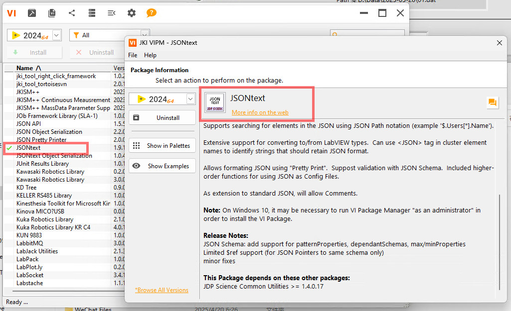Viewport: 511px width, 311px height.
Task: Open the More info on the web link
Action: click(x=260, y=112)
